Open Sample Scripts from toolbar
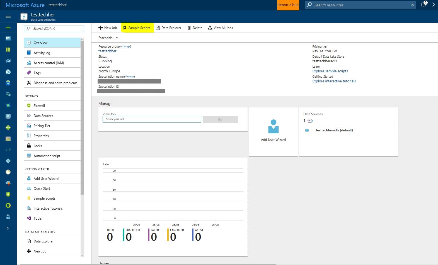Viewport: 438px width, 265px height. coord(137,28)
